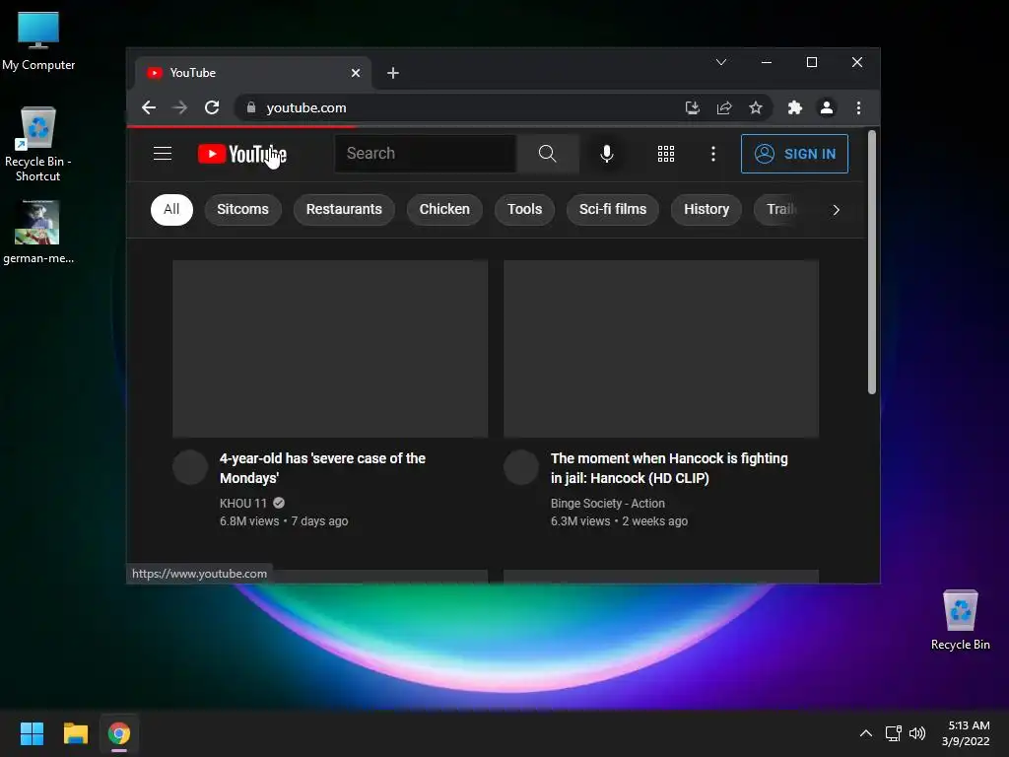1009x757 pixels.
Task: Select the Chicken filter chip
Action: 444,209
